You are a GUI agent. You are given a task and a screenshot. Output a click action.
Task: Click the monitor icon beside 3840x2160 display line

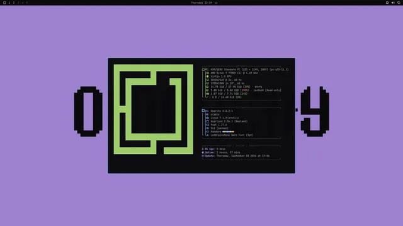tap(207, 80)
